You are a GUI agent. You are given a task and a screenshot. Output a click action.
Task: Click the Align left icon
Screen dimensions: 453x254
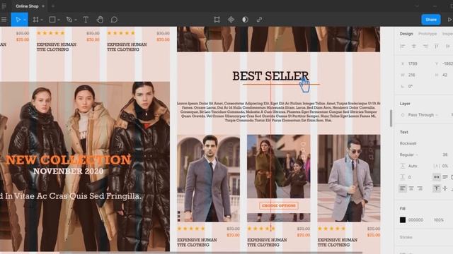[x=403, y=46]
